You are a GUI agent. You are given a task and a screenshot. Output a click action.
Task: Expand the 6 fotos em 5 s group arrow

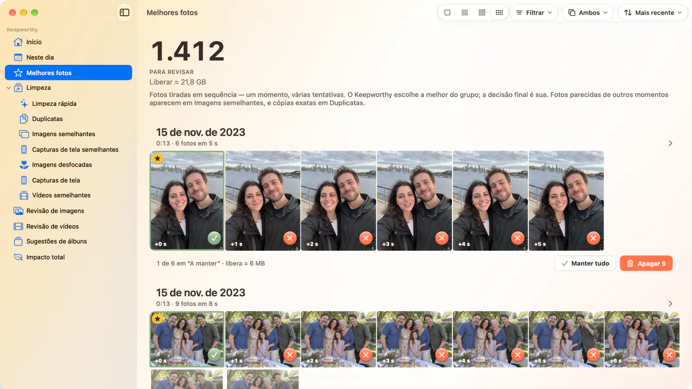click(x=670, y=143)
